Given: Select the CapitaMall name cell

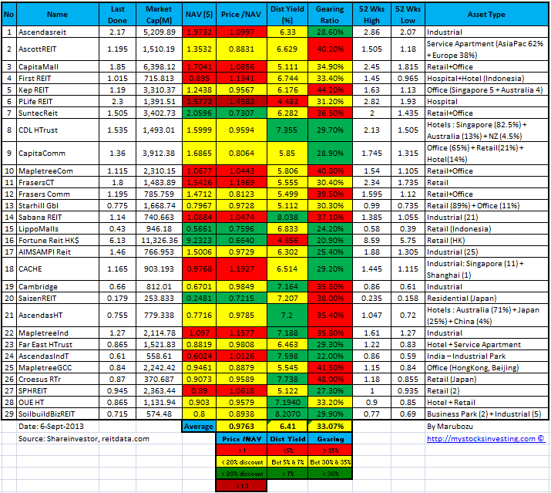Looking at the screenshot, I should [x=58, y=67].
